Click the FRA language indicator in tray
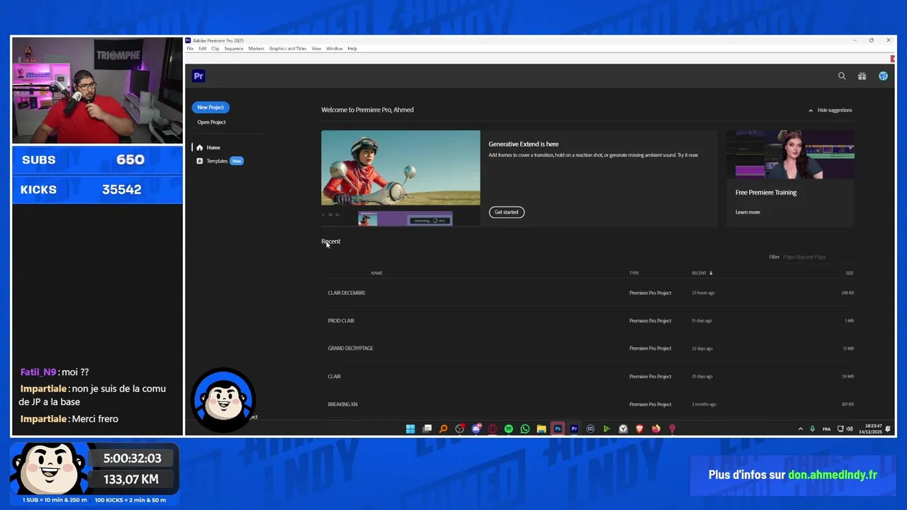The width and height of the screenshot is (907, 510). (826, 429)
